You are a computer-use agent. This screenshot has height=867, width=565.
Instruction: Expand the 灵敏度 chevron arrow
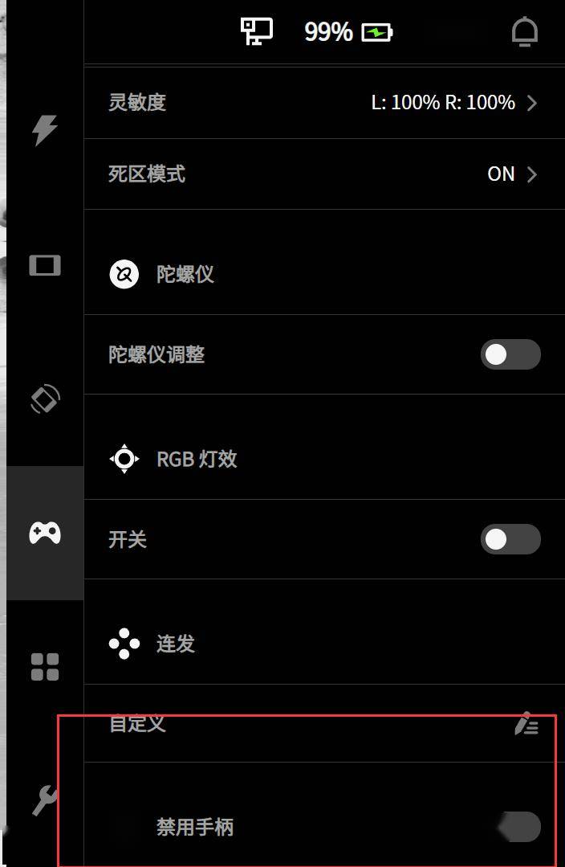click(x=532, y=103)
